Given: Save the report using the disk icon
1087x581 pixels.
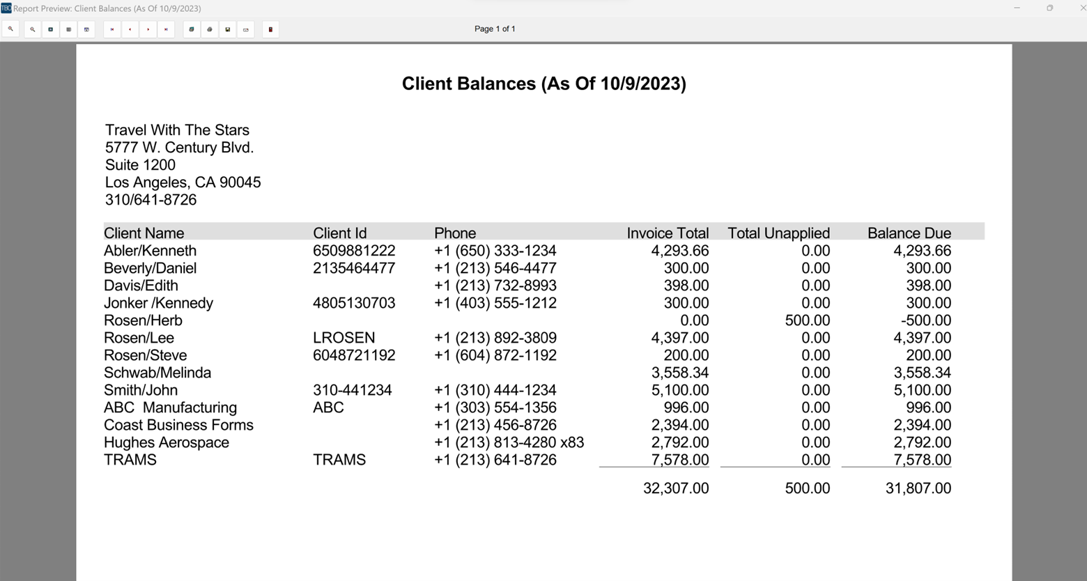Looking at the screenshot, I should tap(227, 29).
